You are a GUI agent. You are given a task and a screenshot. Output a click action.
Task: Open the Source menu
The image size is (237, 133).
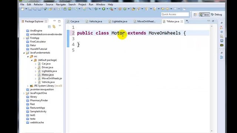(x=49, y=4)
